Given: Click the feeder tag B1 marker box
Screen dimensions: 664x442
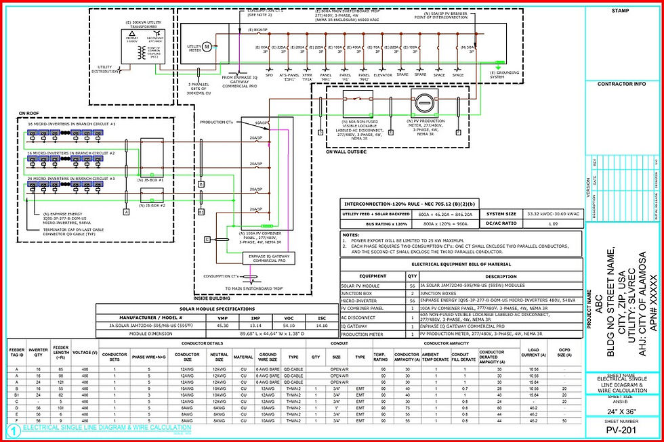Looking at the screenshot, I should 201,211.
